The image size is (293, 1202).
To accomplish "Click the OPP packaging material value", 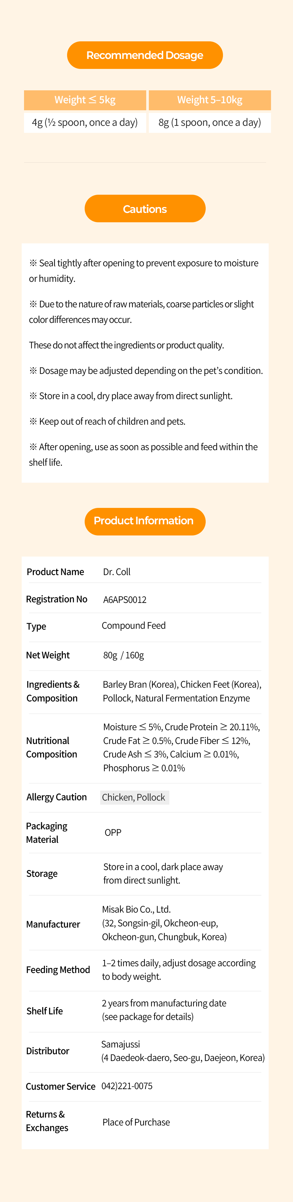I will (x=113, y=833).
